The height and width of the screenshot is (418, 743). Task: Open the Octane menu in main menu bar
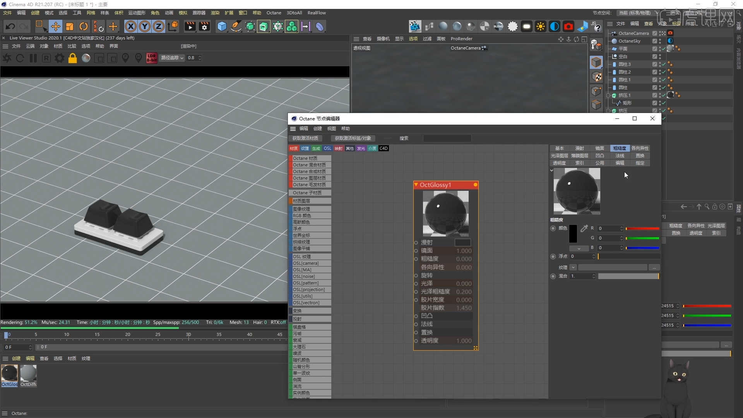click(x=274, y=13)
